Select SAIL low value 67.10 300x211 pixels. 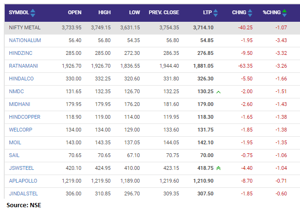click(133, 155)
